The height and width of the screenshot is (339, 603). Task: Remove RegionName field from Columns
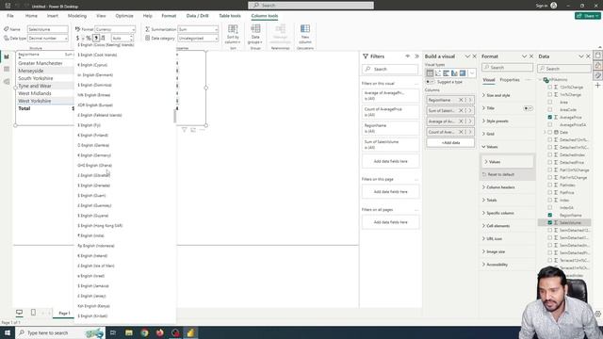tap(461, 100)
